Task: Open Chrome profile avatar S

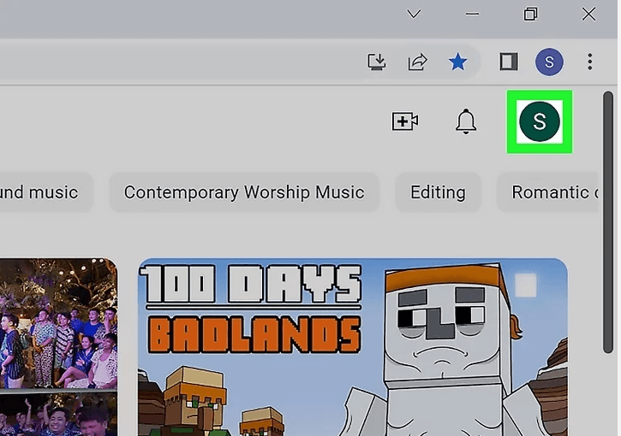Action: [549, 62]
